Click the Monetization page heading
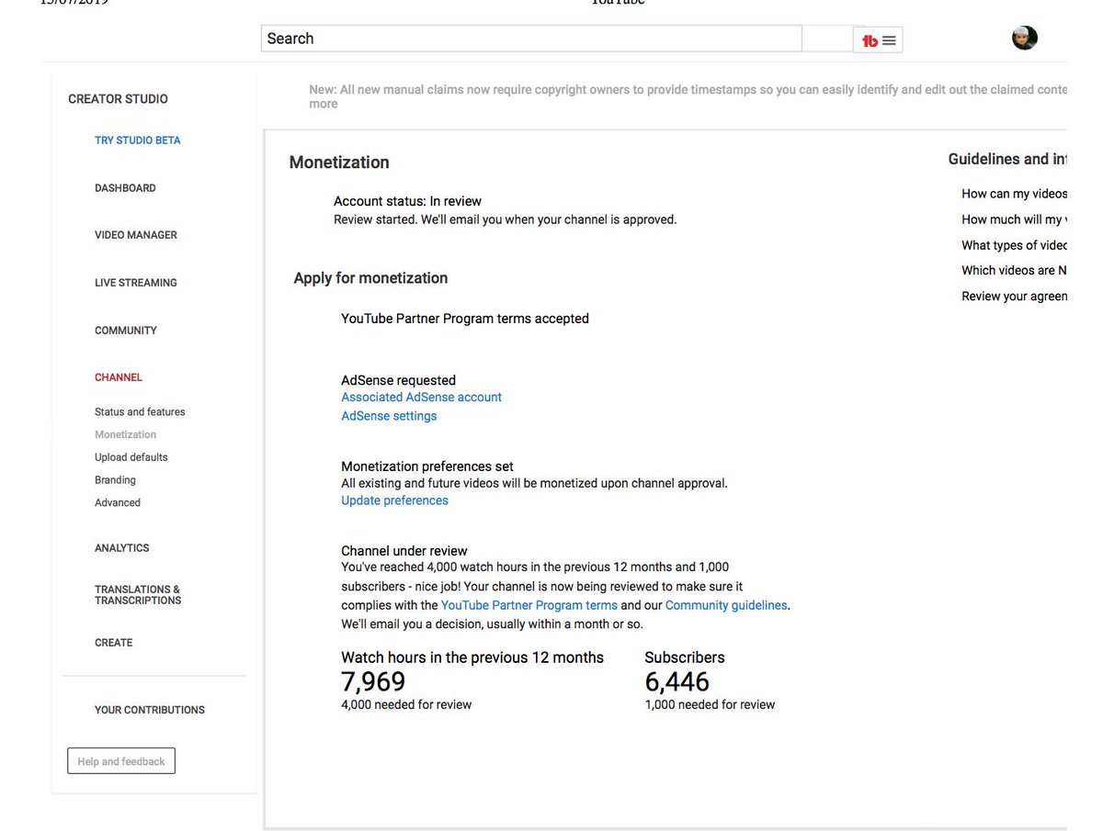Image resolution: width=1103 pixels, height=831 pixels. point(339,163)
